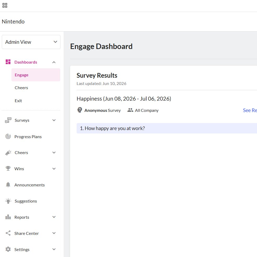Screen dimensions: 257x257
Task: Click the Progress Plans target icon
Action: click(8, 136)
